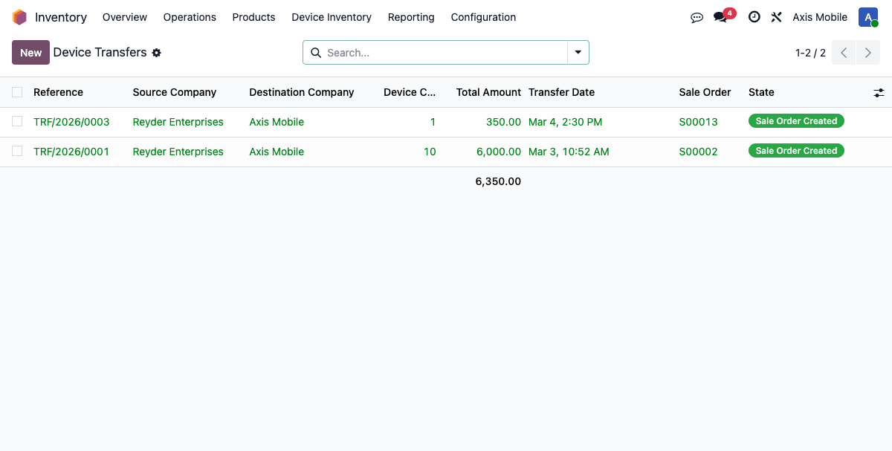Viewport: 892px width, 451px height.
Task: Check the TRF/2026/0001 row checkbox
Action: pyautogui.click(x=17, y=151)
